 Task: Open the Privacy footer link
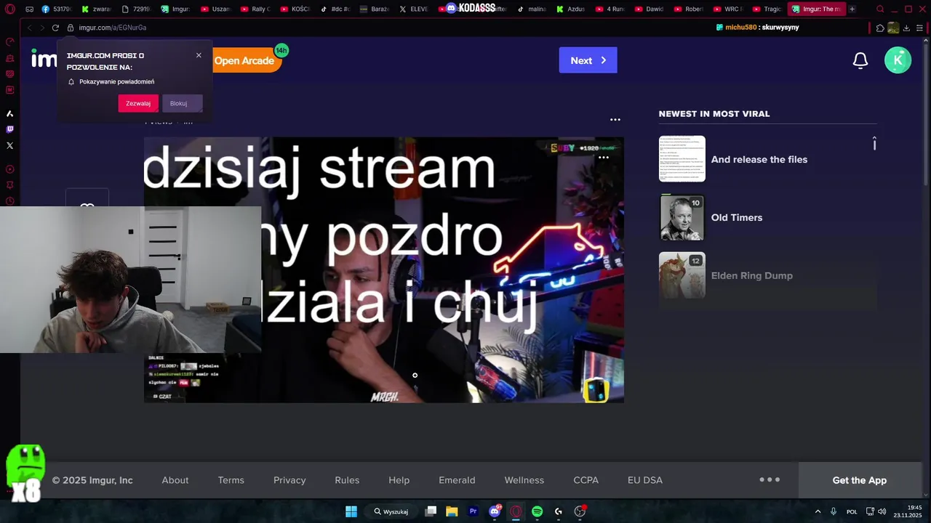tap(289, 480)
